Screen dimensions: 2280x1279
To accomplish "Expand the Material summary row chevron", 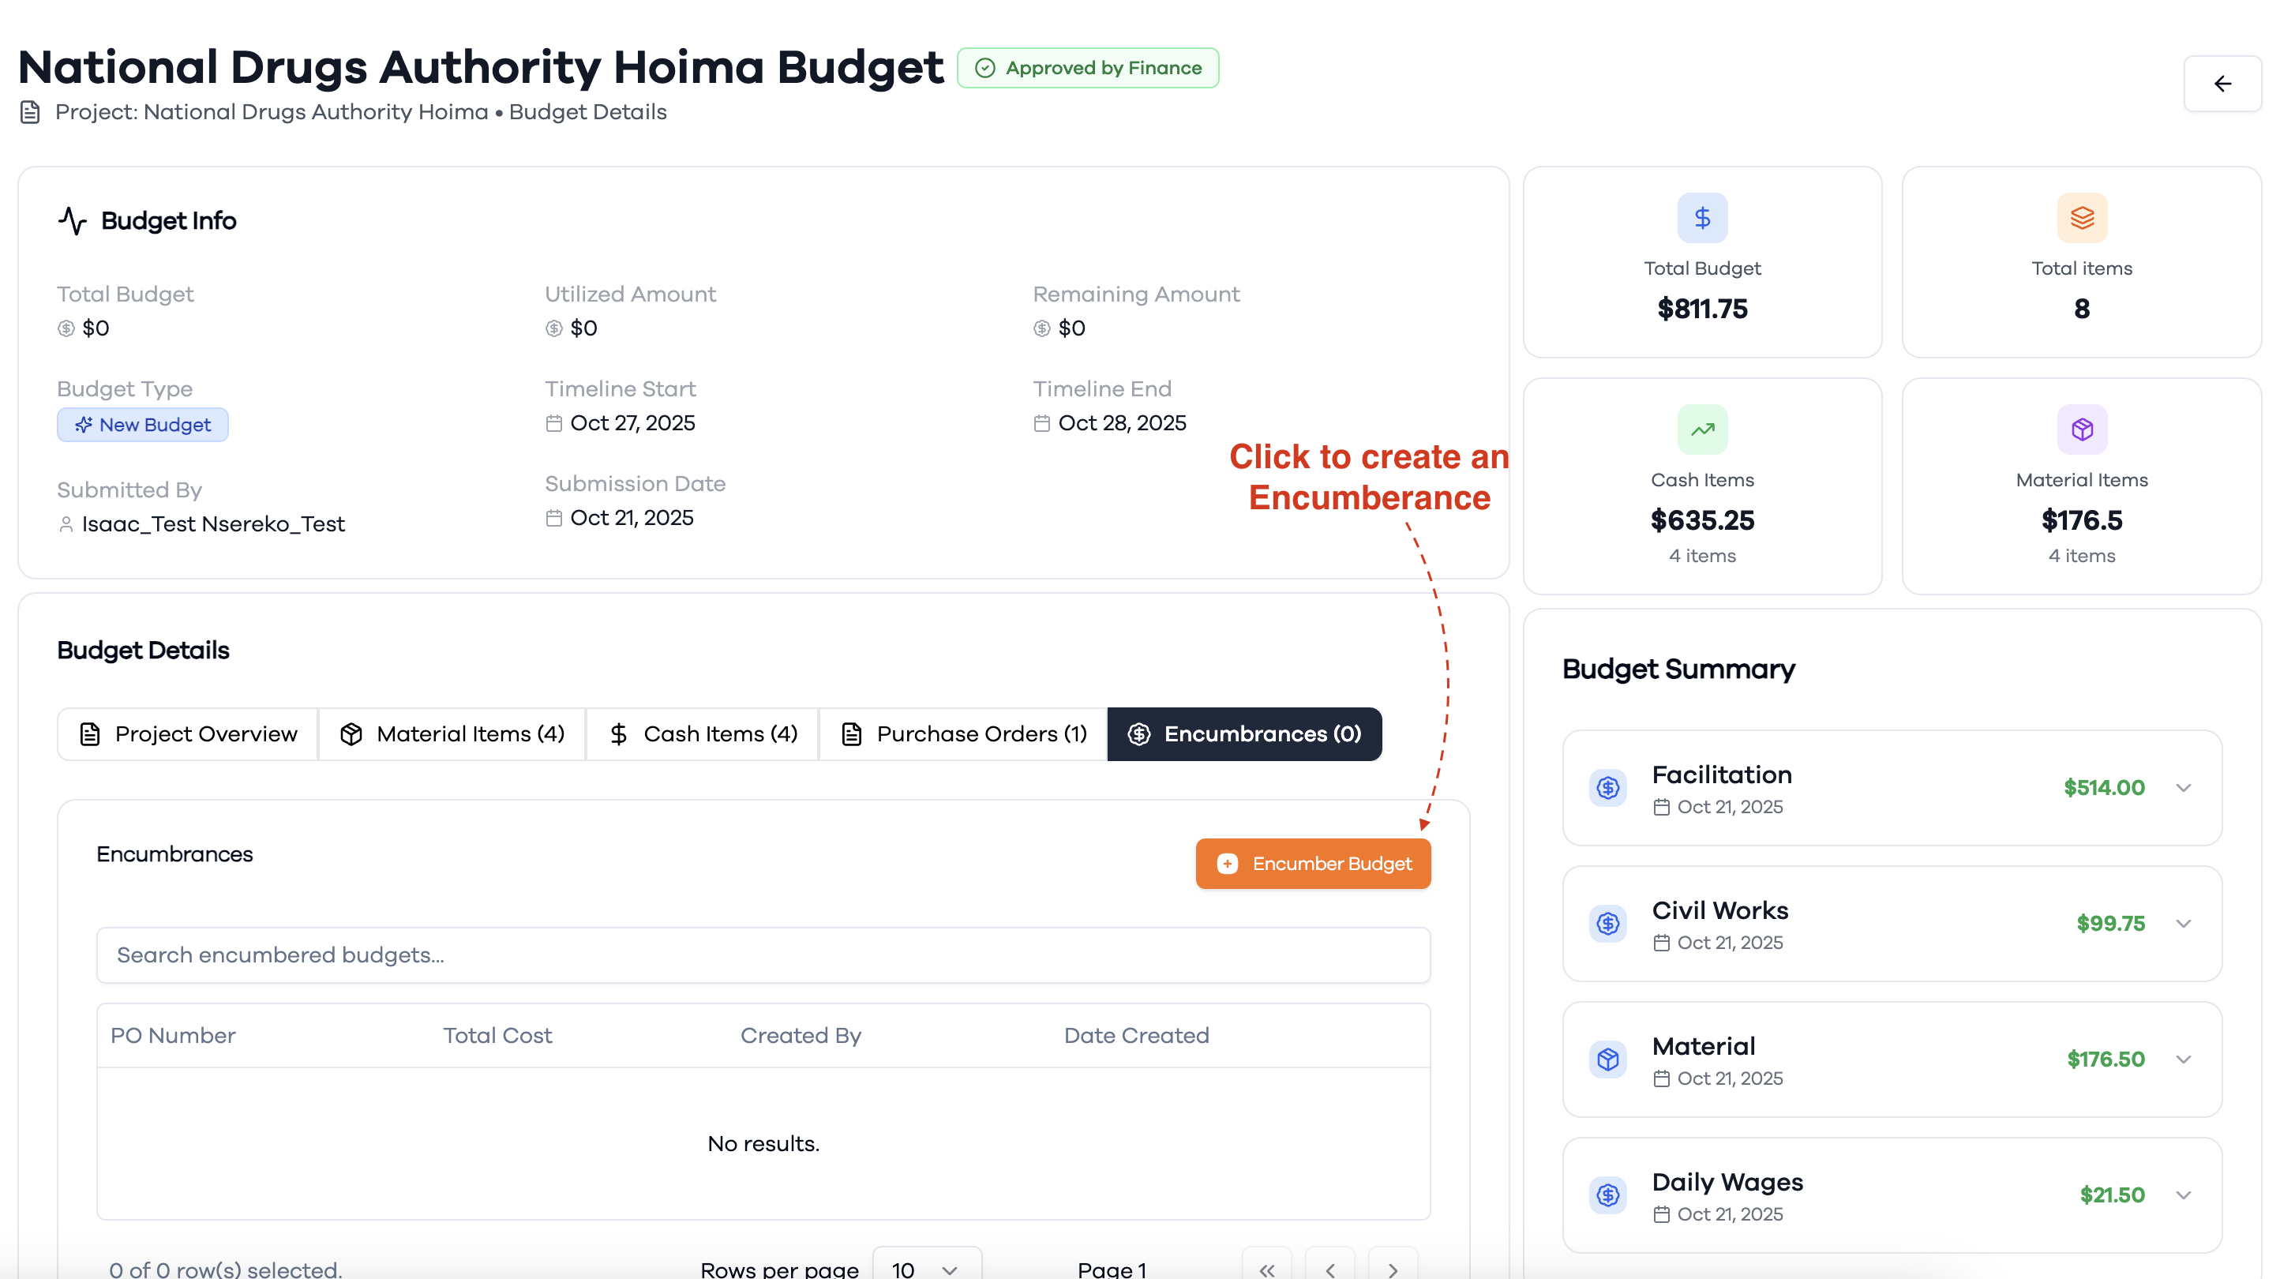I will (x=2183, y=1060).
